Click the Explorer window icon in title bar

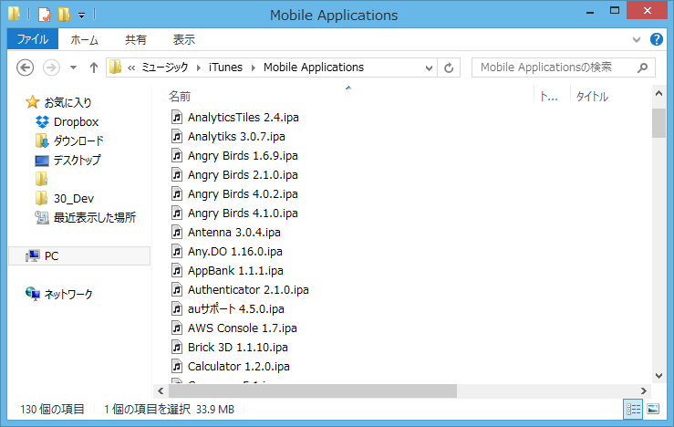(14, 15)
